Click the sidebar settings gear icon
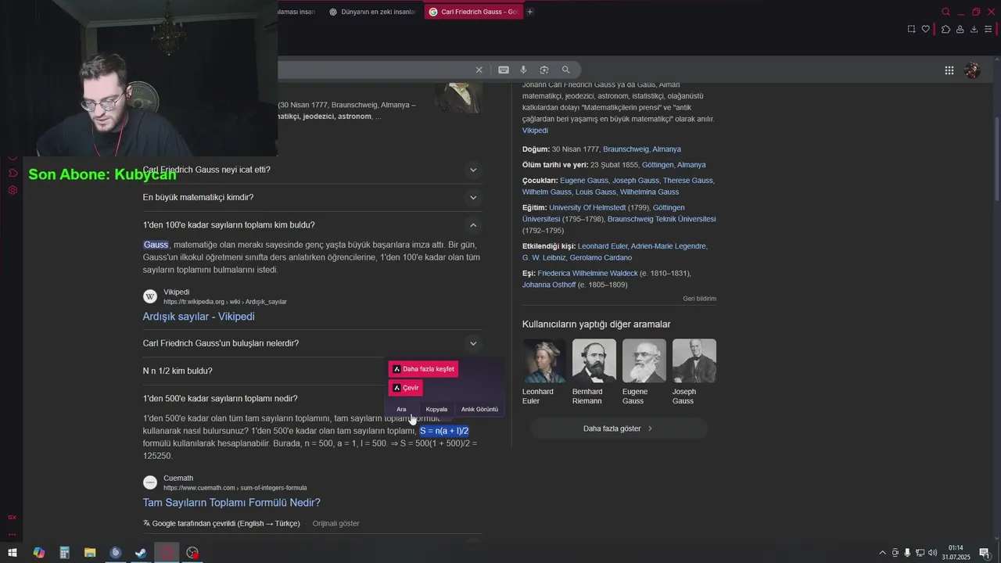The width and height of the screenshot is (1001, 563). [13, 190]
